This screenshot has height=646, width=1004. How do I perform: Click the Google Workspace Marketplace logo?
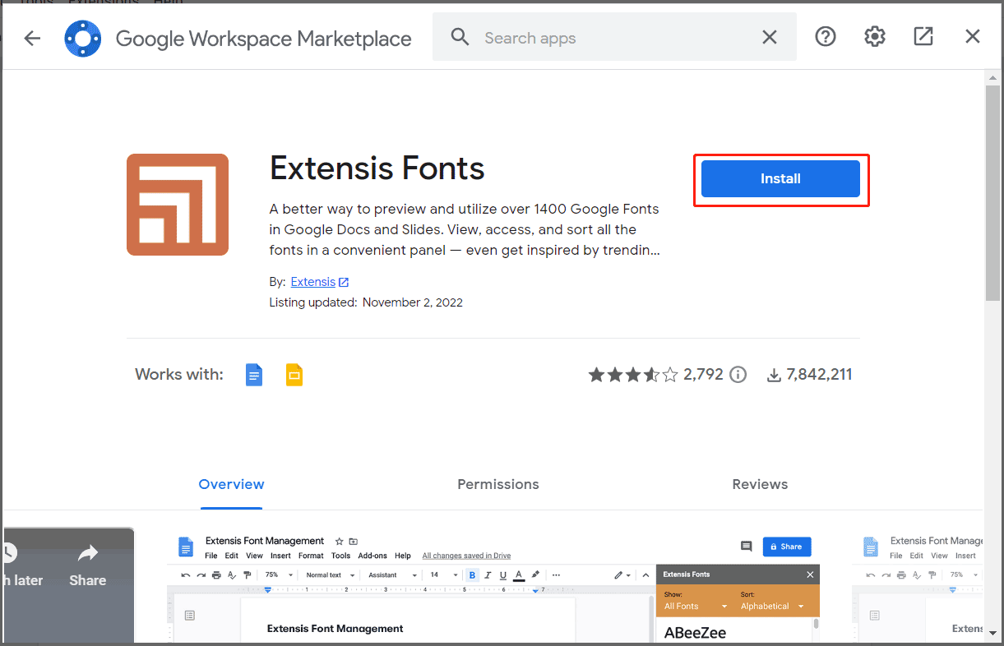click(x=83, y=39)
